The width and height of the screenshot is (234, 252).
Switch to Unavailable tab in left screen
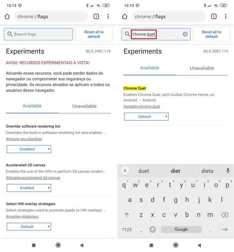84,106
